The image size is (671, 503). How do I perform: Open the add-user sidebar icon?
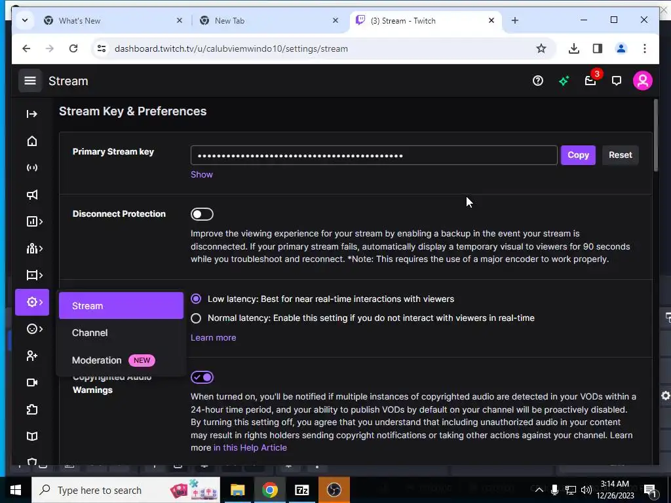[x=31, y=356]
